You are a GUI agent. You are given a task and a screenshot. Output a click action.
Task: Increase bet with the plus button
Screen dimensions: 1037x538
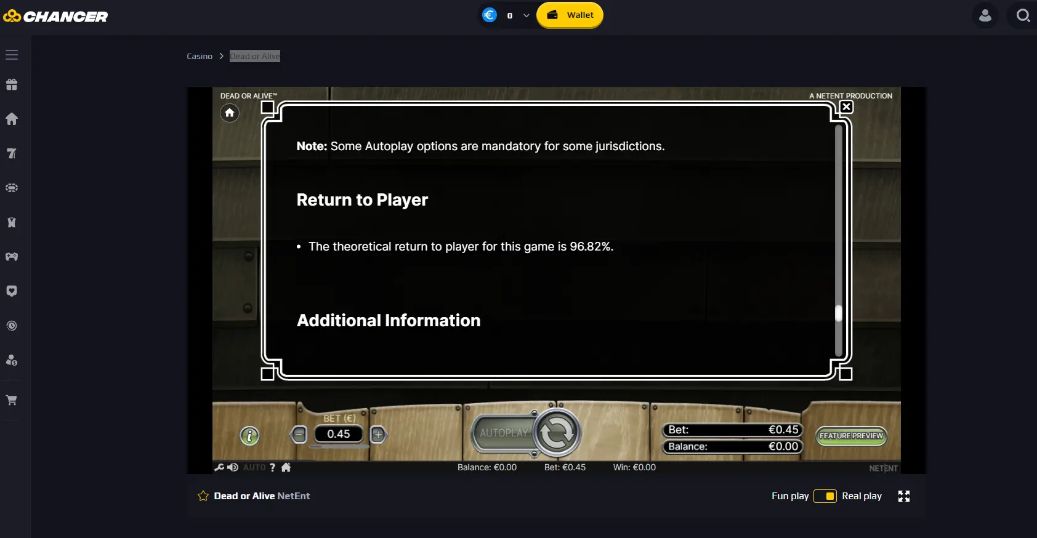pyautogui.click(x=378, y=435)
